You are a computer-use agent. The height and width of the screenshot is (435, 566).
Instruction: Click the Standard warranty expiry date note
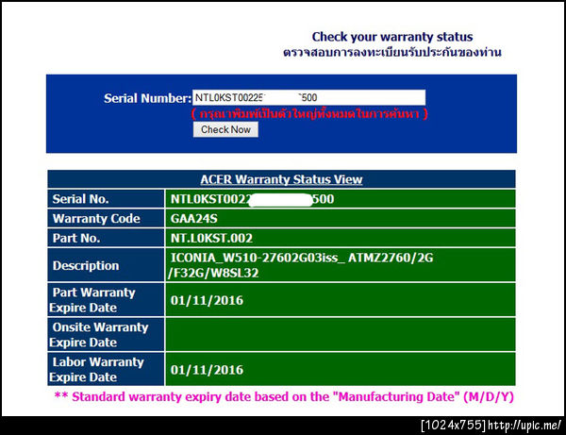(x=284, y=396)
